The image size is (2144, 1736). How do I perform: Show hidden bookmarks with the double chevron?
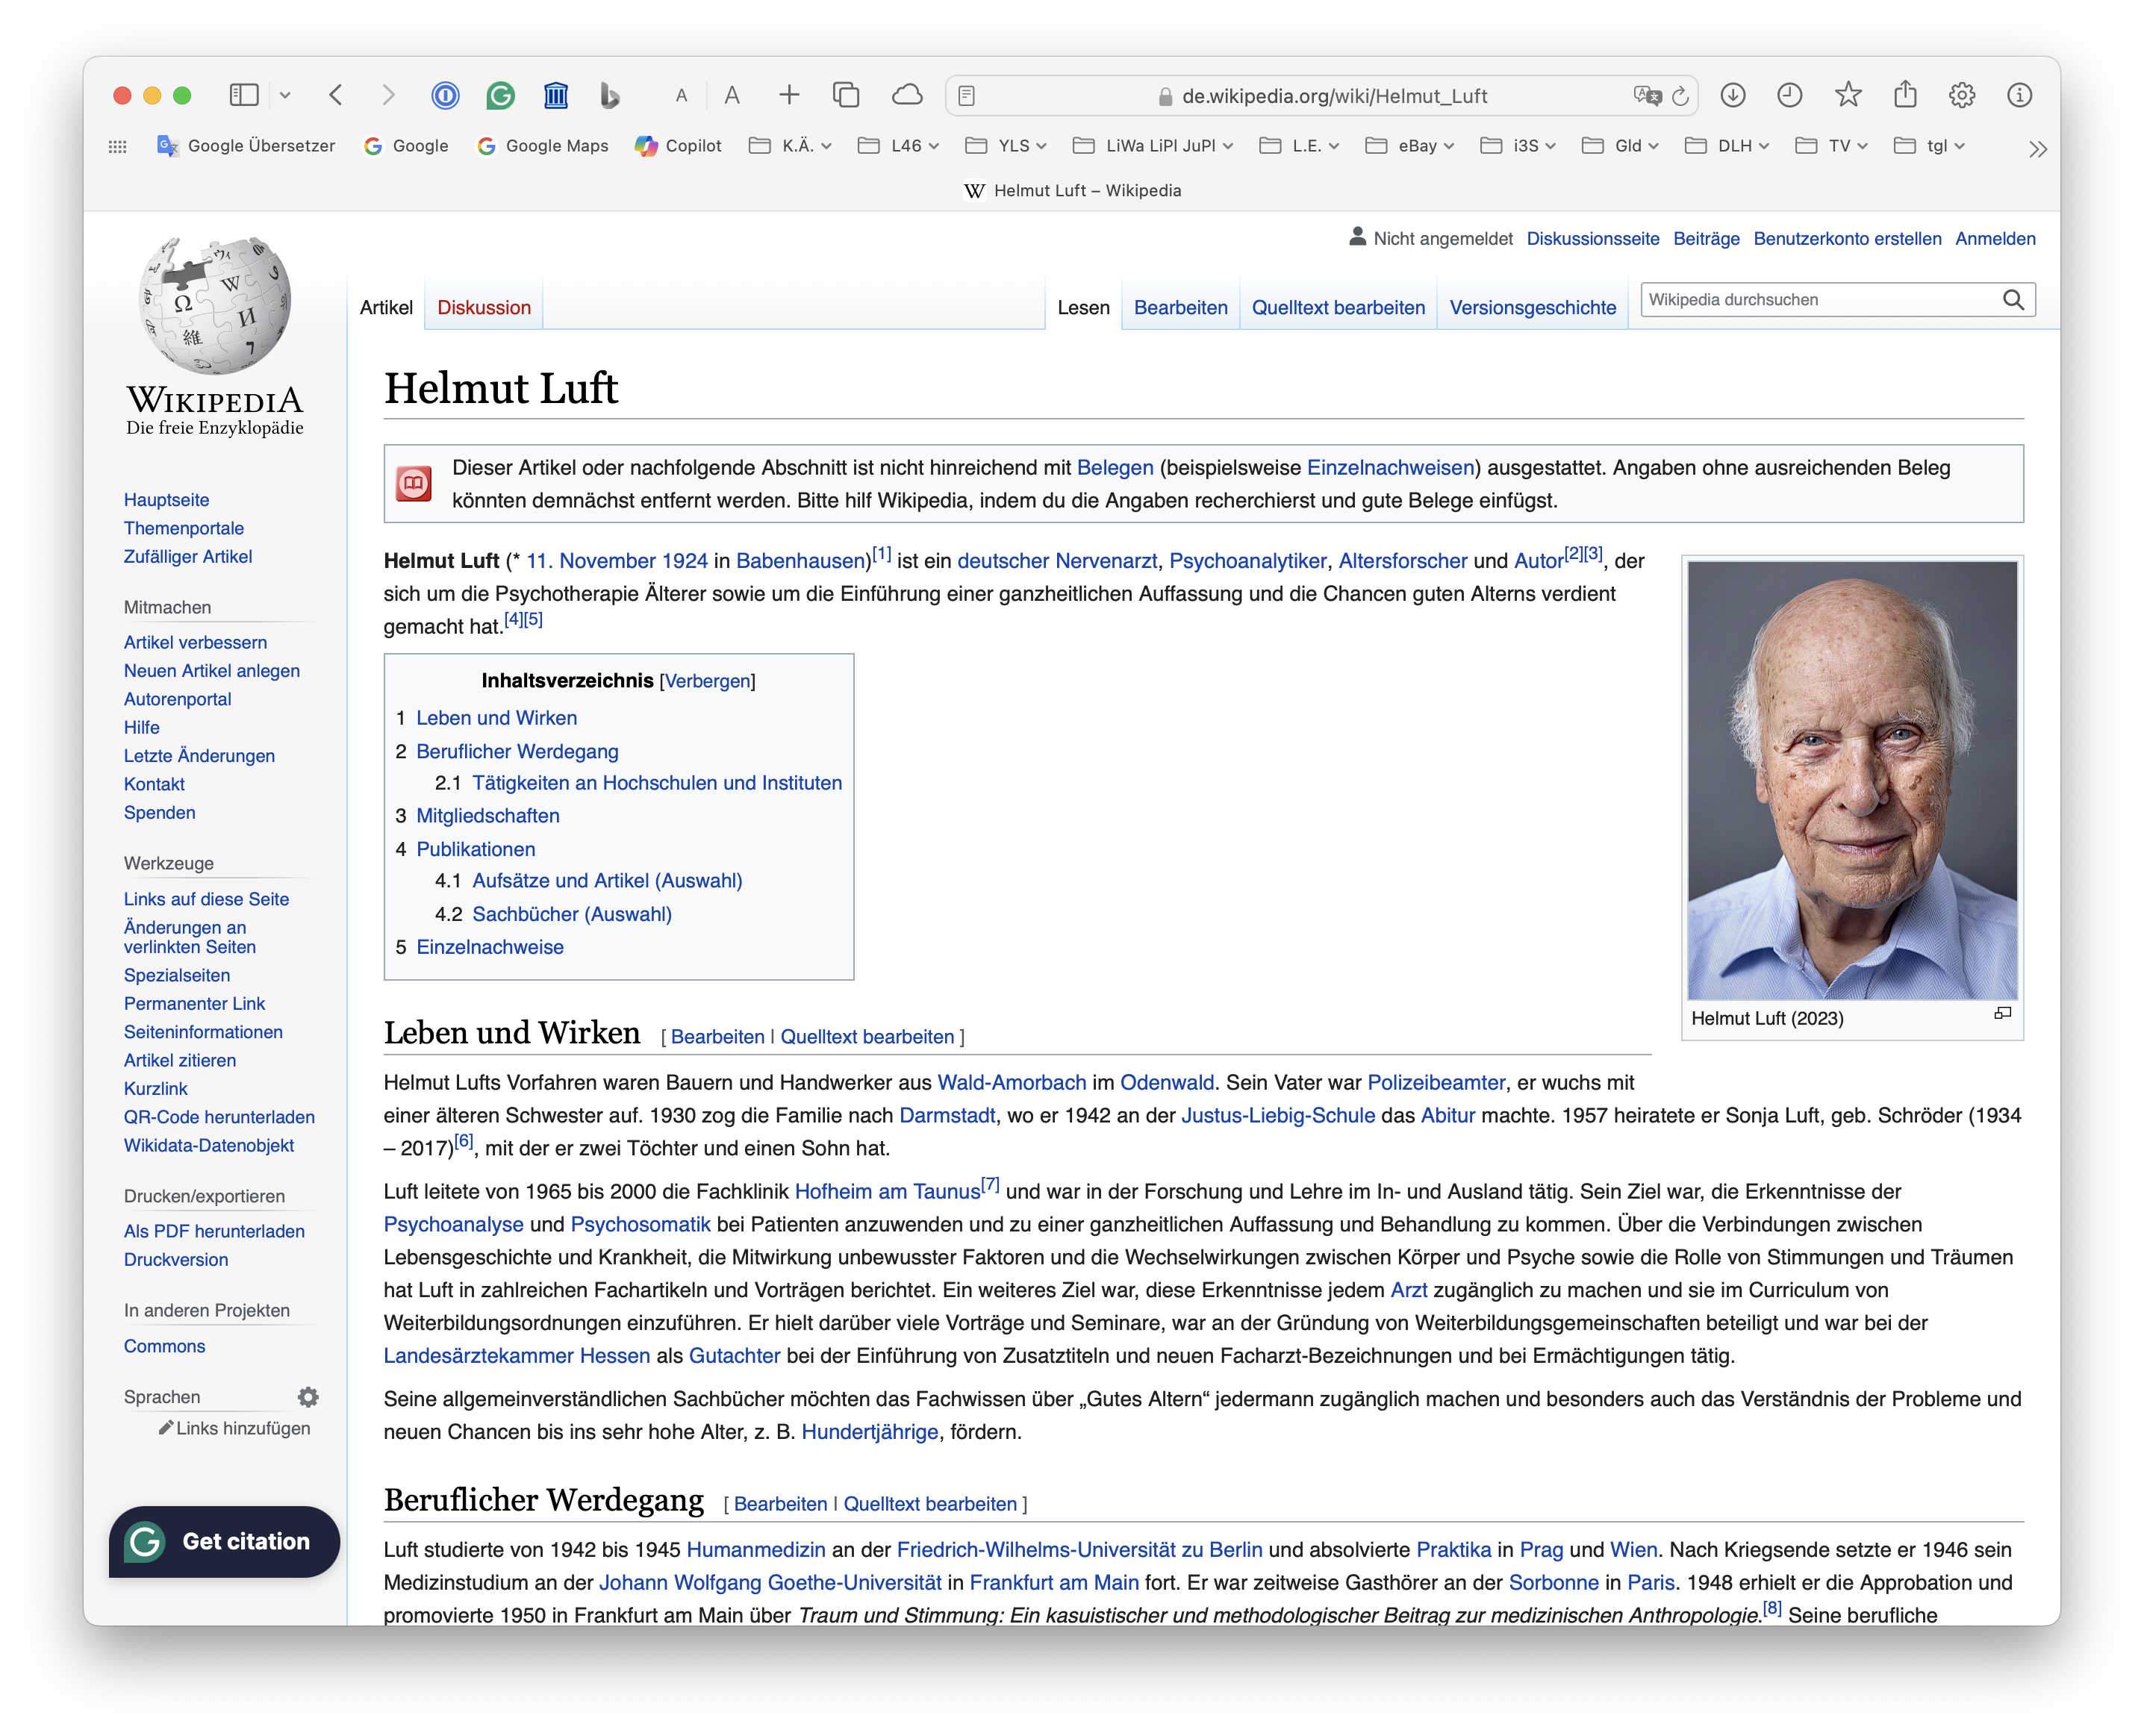click(2037, 149)
